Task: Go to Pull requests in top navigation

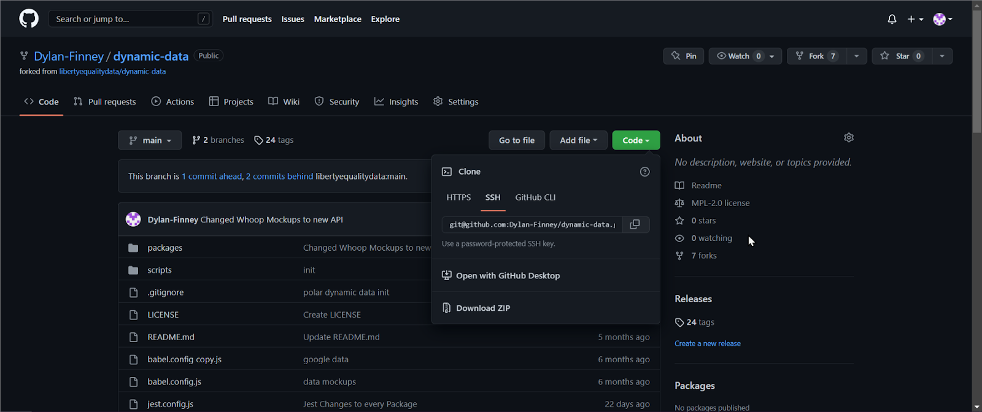Action: point(247,19)
